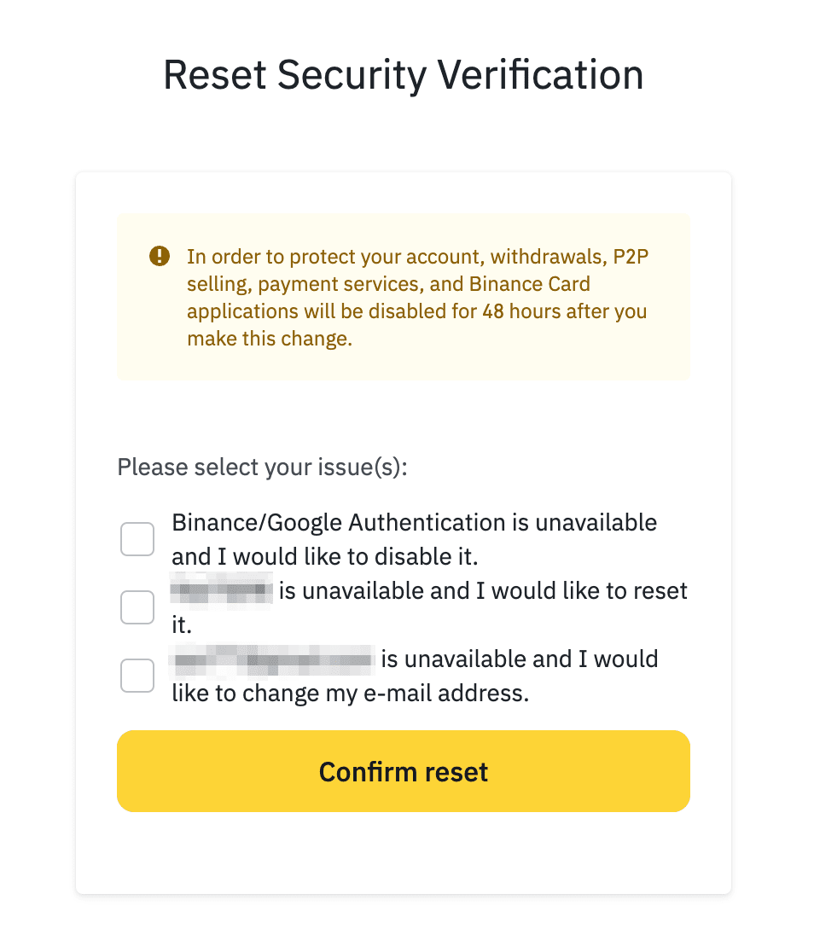Click the 'Binance/Google Authentication is unavailable' label text

click(414, 522)
